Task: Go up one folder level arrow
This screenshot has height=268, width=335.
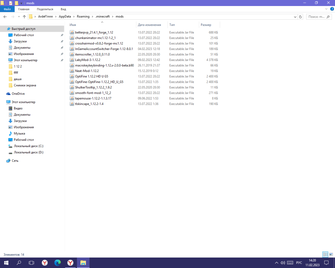Action: coord(24,17)
